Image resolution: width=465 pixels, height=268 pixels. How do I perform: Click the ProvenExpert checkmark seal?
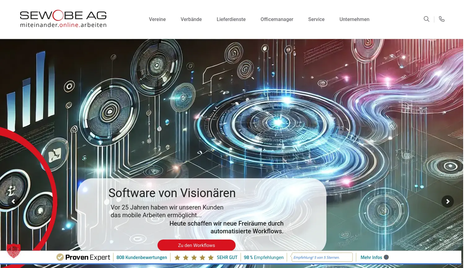pyautogui.click(x=60, y=257)
